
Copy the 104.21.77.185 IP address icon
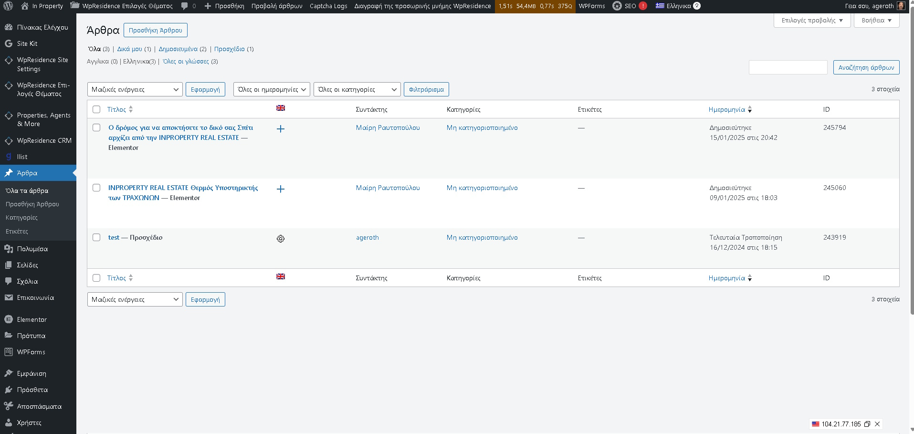click(867, 424)
